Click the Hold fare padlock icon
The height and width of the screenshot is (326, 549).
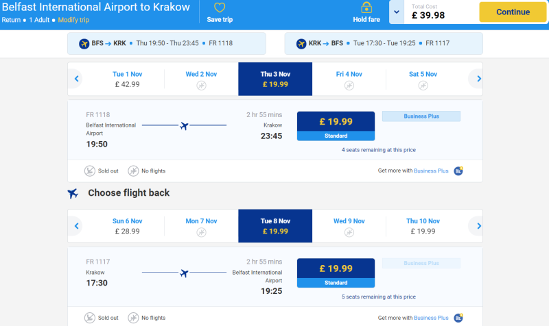coord(366,8)
